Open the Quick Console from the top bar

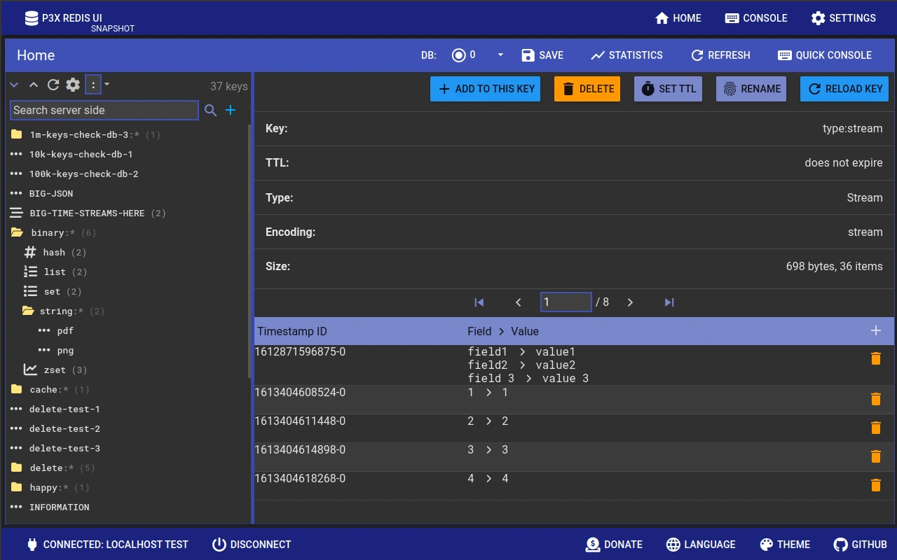[x=825, y=55]
